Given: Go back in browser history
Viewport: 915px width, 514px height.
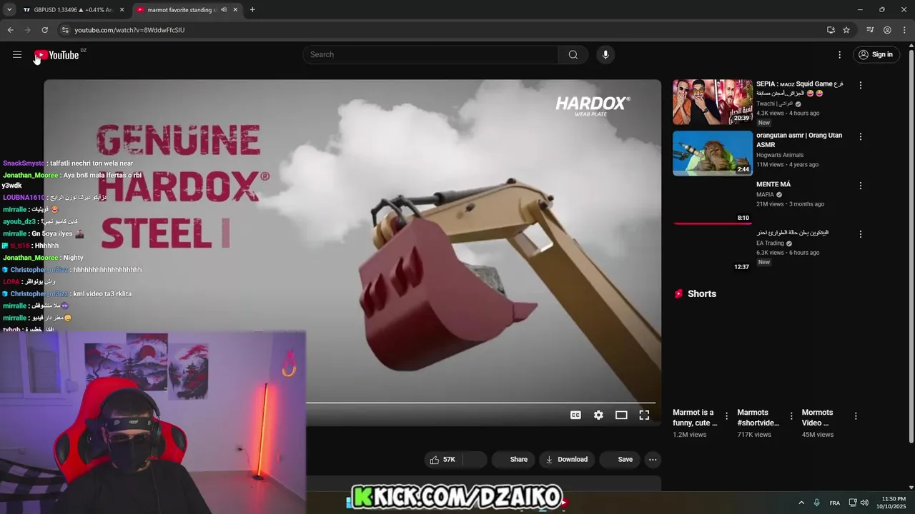Looking at the screenshot, I should click(10, 30).
